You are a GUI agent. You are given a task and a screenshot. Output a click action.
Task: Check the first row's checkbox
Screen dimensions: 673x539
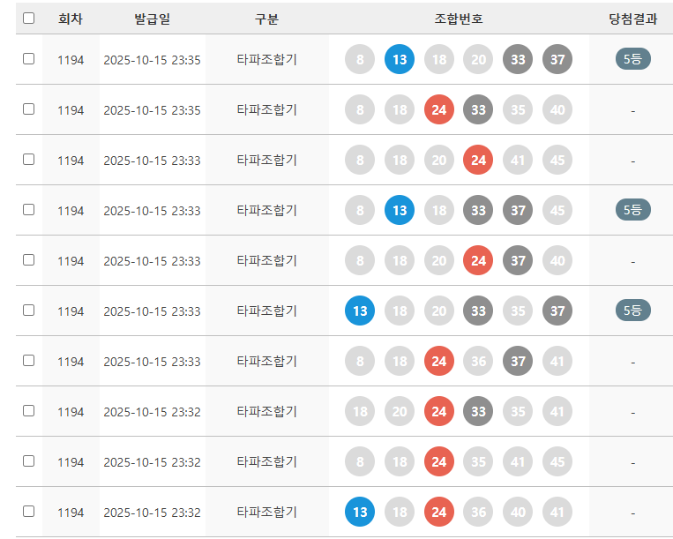point(29,59)
